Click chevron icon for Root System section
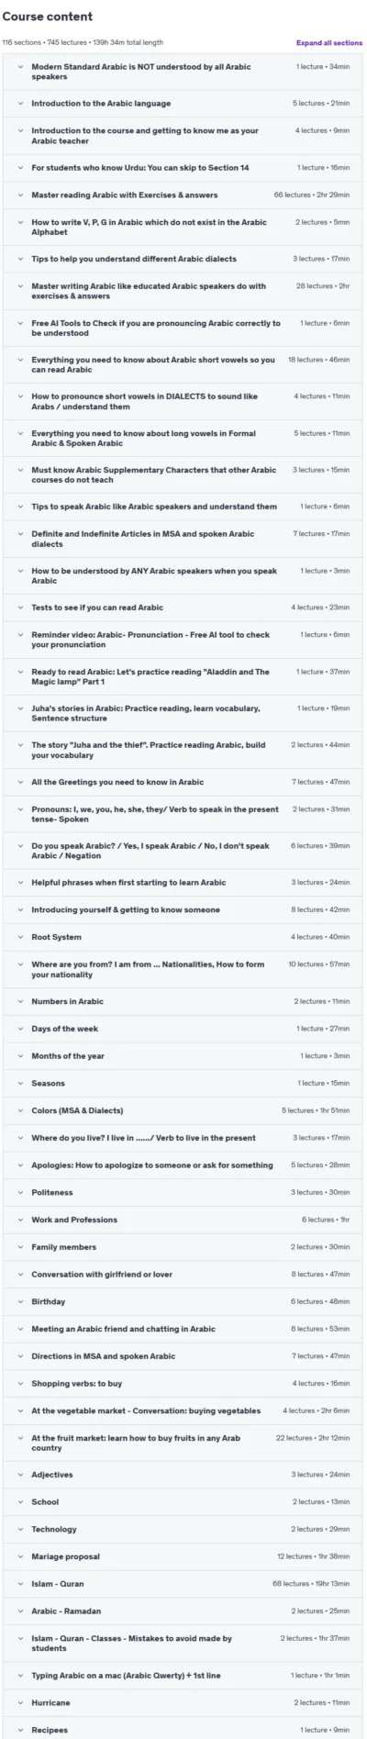This screenshot has width=367, height=1739. [x=20, y=937]
